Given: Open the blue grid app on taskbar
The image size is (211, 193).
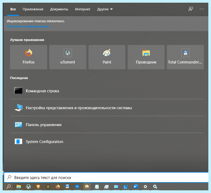Looking at the screenshot, I should 126,187.
